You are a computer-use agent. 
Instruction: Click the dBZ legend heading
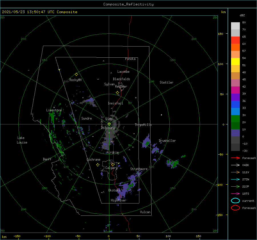pos(242,15)
